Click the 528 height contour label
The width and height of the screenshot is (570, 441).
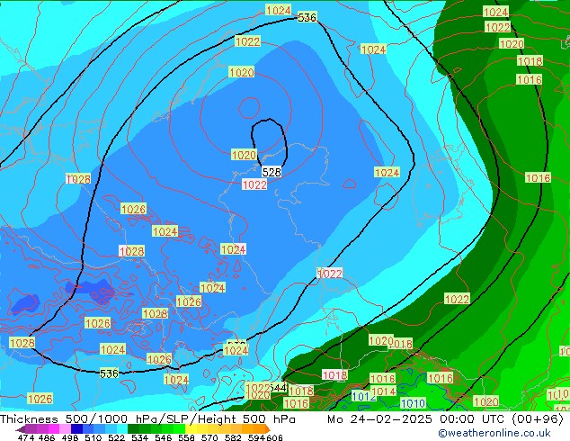tap(272, 172)
